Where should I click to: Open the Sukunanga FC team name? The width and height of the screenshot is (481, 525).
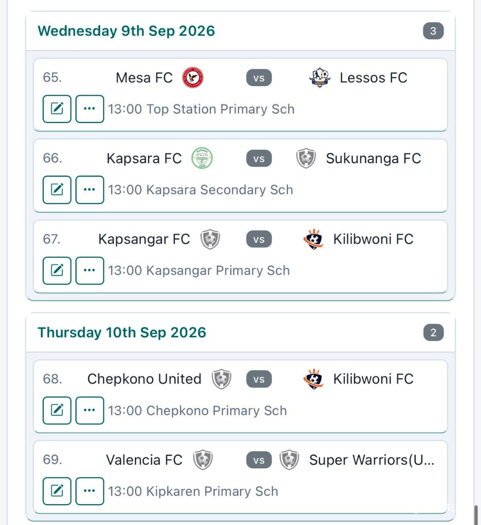(x=373, y=158)
